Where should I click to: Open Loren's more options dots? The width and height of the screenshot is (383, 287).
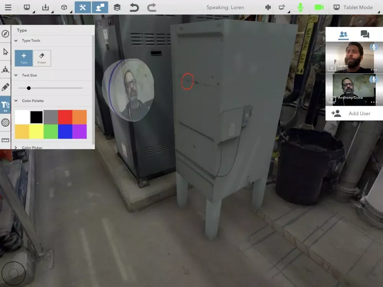point(374,70)
